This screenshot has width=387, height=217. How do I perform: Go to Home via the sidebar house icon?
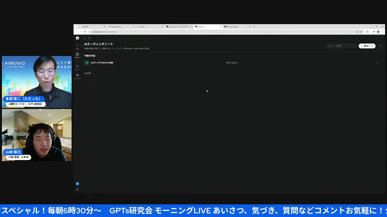(x=77, y=66)
